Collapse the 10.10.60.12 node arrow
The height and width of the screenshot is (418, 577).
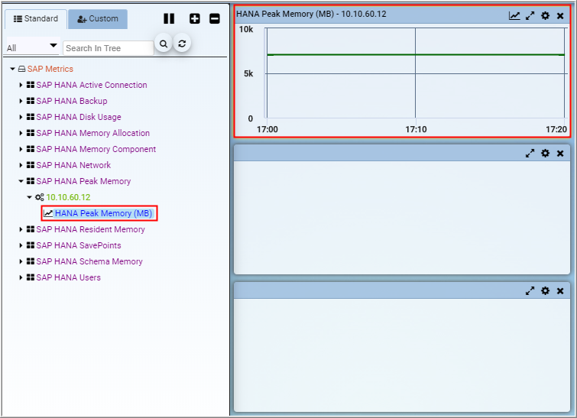[x=30, y=197]
